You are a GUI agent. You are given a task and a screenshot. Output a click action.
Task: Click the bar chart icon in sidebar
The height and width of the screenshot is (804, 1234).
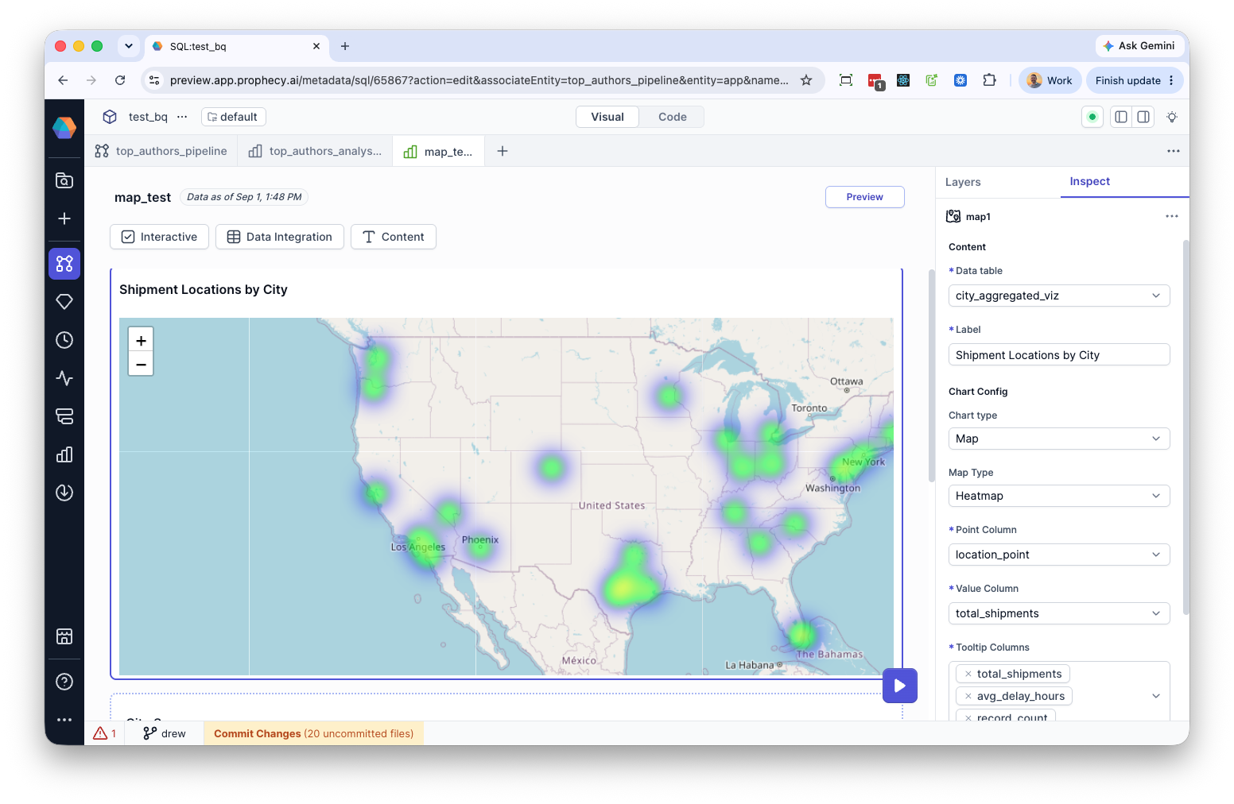tap(64, 454)
